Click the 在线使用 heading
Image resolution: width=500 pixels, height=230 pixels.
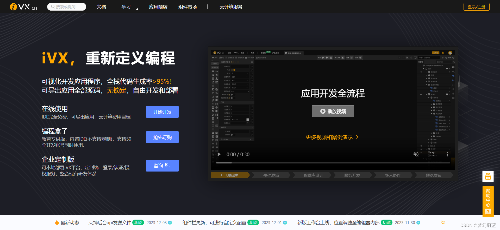(x=55, y=109)
